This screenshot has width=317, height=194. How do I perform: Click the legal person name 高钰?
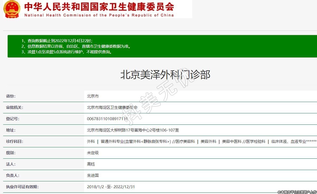click(91, 164)
